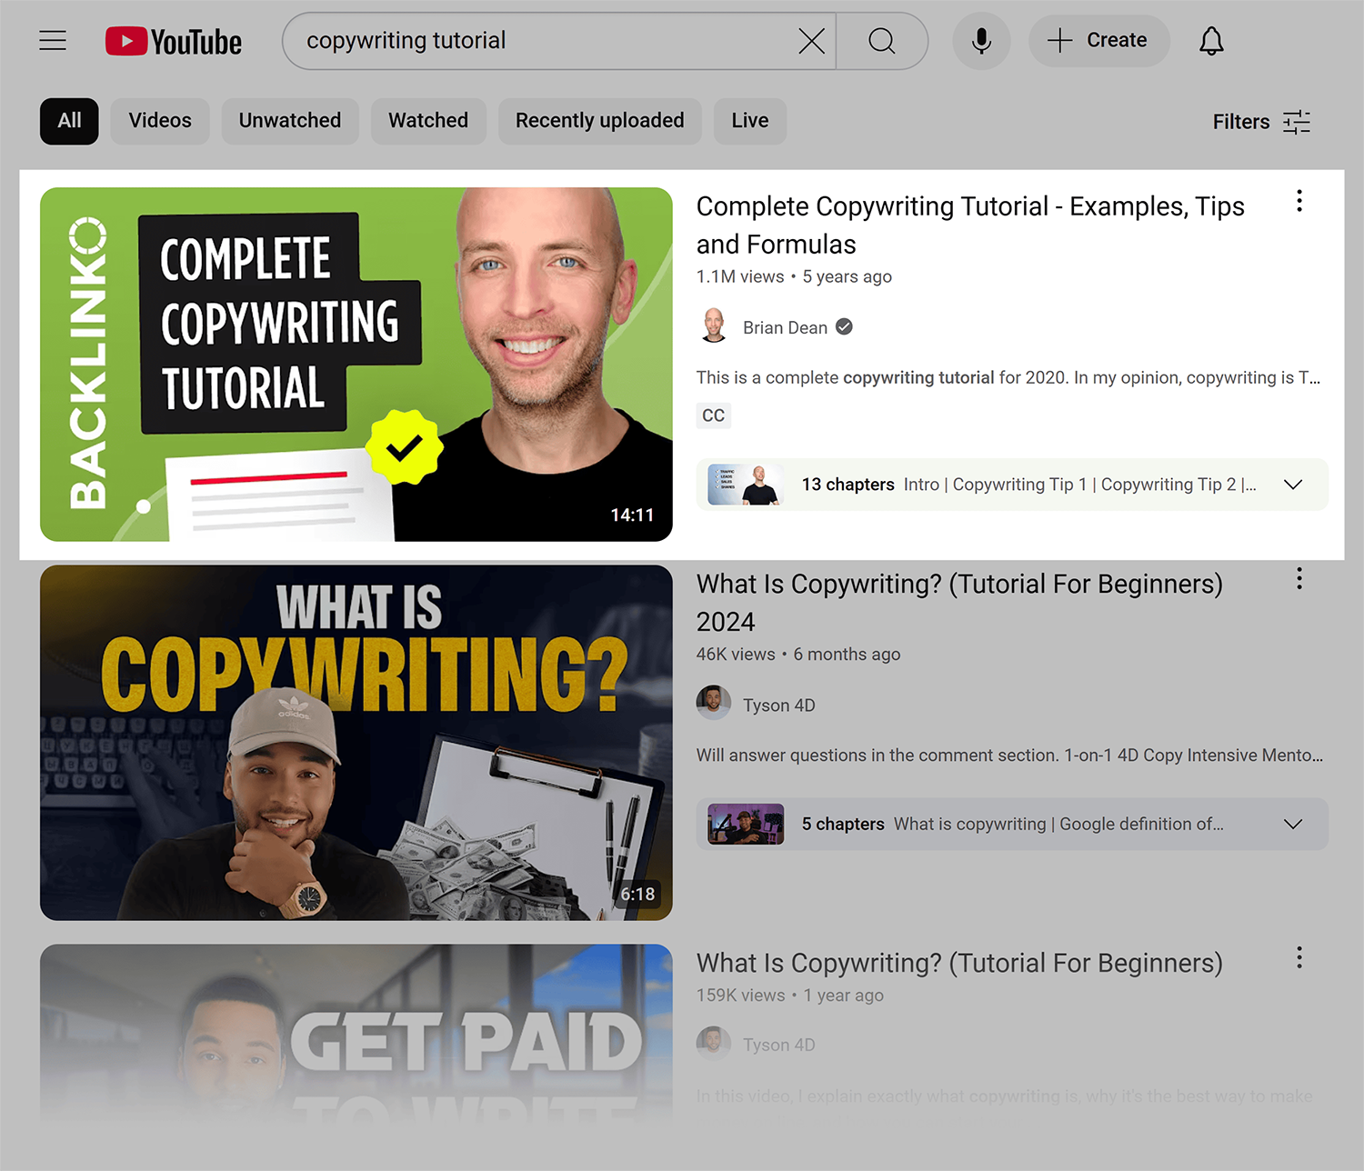The height and width of the screenshot is (1171, 1364).
Task: Expand the 5 chapters list
Action: click(1293, 824)
